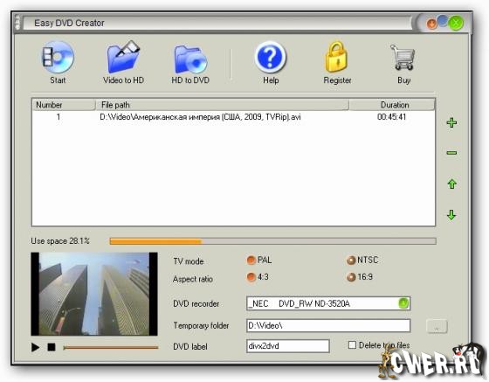Move file down with green down arrow

pyautogui.click(x=451, y=215)
